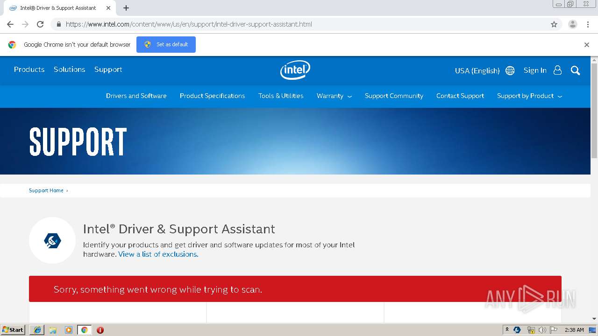Click the Sign In link
Viewport: 598px width, 336px height.
(535, 70)
